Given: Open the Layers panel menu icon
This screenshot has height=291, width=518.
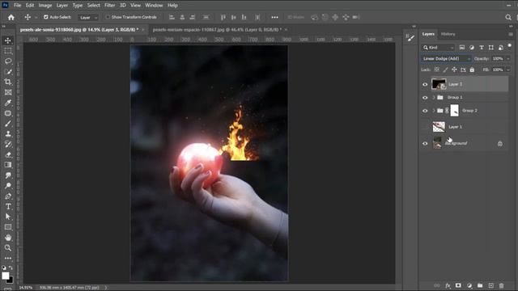Looking at the screenshot, I should click(x=511, y=34).
